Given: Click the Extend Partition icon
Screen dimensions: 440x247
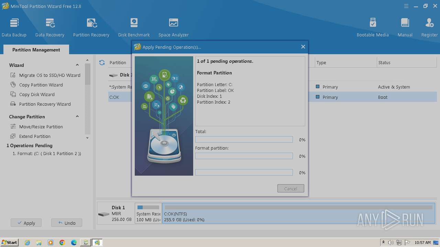Looking at the screenshot, I should coord(13,136).
